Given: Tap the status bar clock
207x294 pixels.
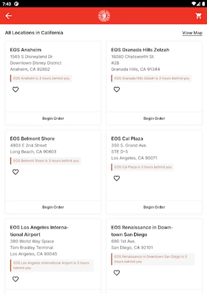Looking at the screenshot, I should pos(7,4).
